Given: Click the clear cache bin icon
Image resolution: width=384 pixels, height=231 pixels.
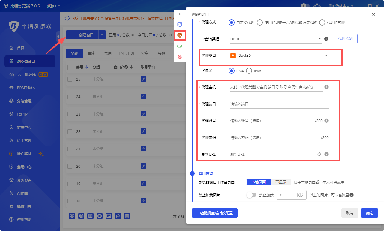Looking at the screenshot, I should (x=118, y=216).
